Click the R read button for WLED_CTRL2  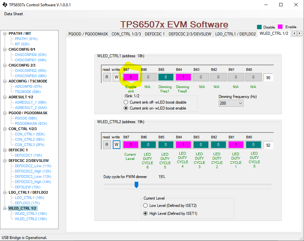[107, 145]
